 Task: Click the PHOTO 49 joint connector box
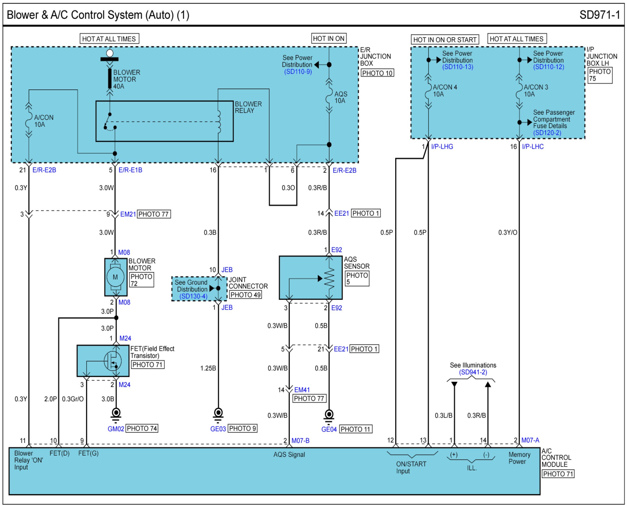tap(245, 295)
